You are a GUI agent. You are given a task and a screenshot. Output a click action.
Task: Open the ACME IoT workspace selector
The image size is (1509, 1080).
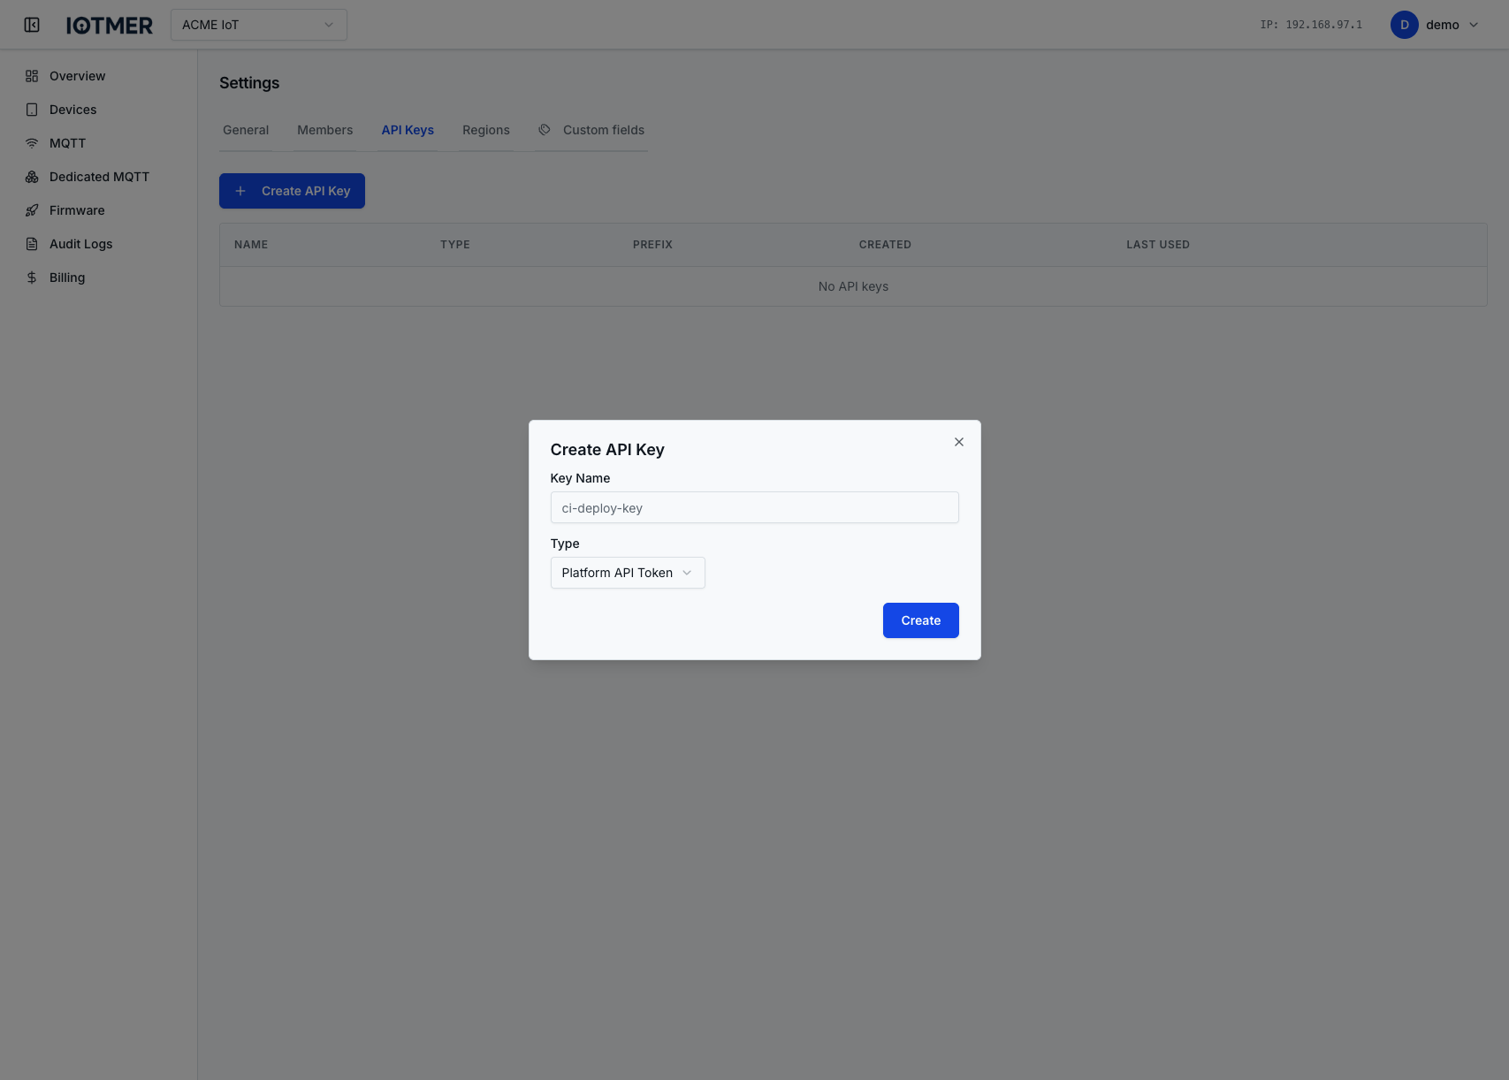pos(258,25)
